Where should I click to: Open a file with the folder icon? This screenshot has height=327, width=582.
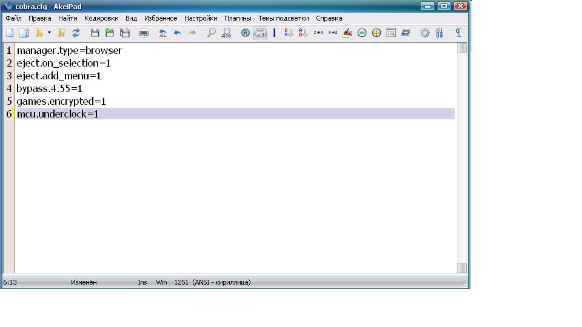[39, 33]
